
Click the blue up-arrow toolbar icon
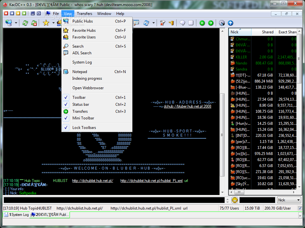pyautogui.click(x=231, y=23)
